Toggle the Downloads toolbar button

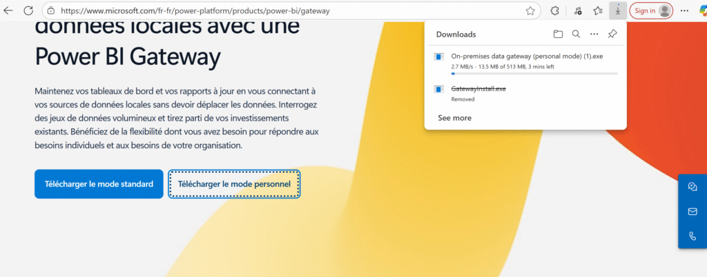point(618,11)
